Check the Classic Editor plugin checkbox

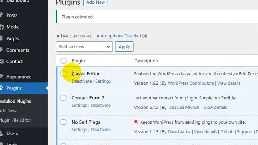click(63, 73)
